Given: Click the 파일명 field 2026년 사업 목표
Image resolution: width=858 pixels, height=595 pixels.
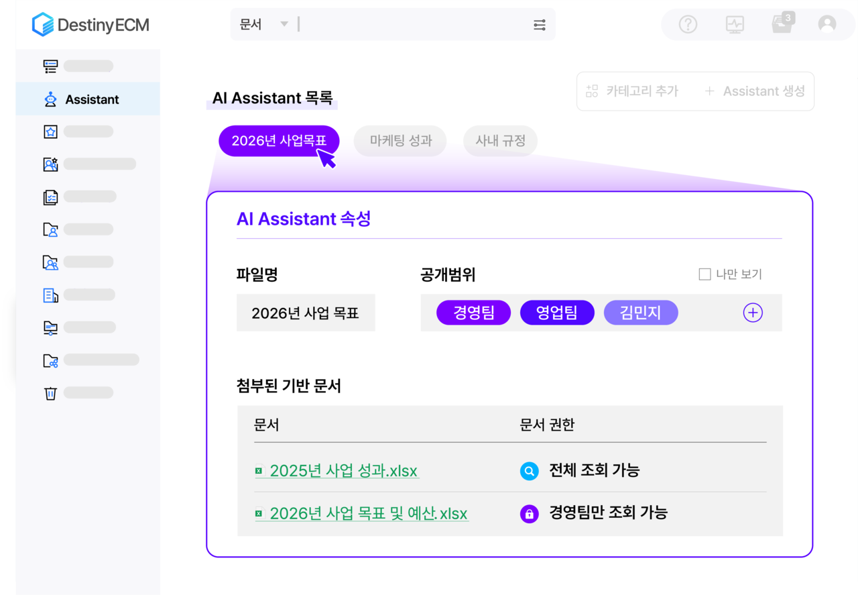Looking at the screenshot, I should point(306,313).
